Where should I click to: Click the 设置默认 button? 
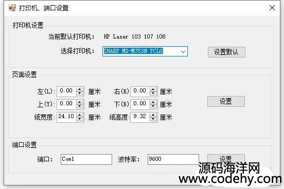pyautogui.click(x=226, y=52)
